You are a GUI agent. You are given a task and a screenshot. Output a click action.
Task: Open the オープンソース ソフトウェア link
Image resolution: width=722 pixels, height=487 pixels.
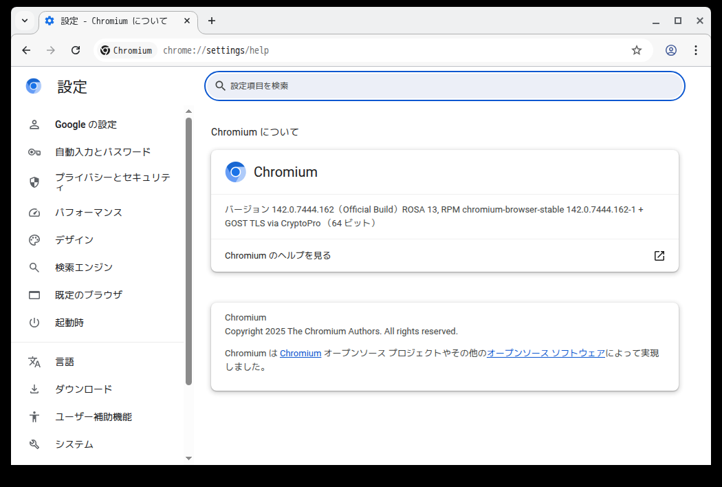point(546,354)
